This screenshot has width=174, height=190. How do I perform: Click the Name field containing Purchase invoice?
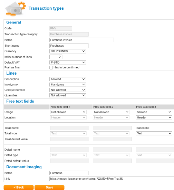click(x=81, y=40)
